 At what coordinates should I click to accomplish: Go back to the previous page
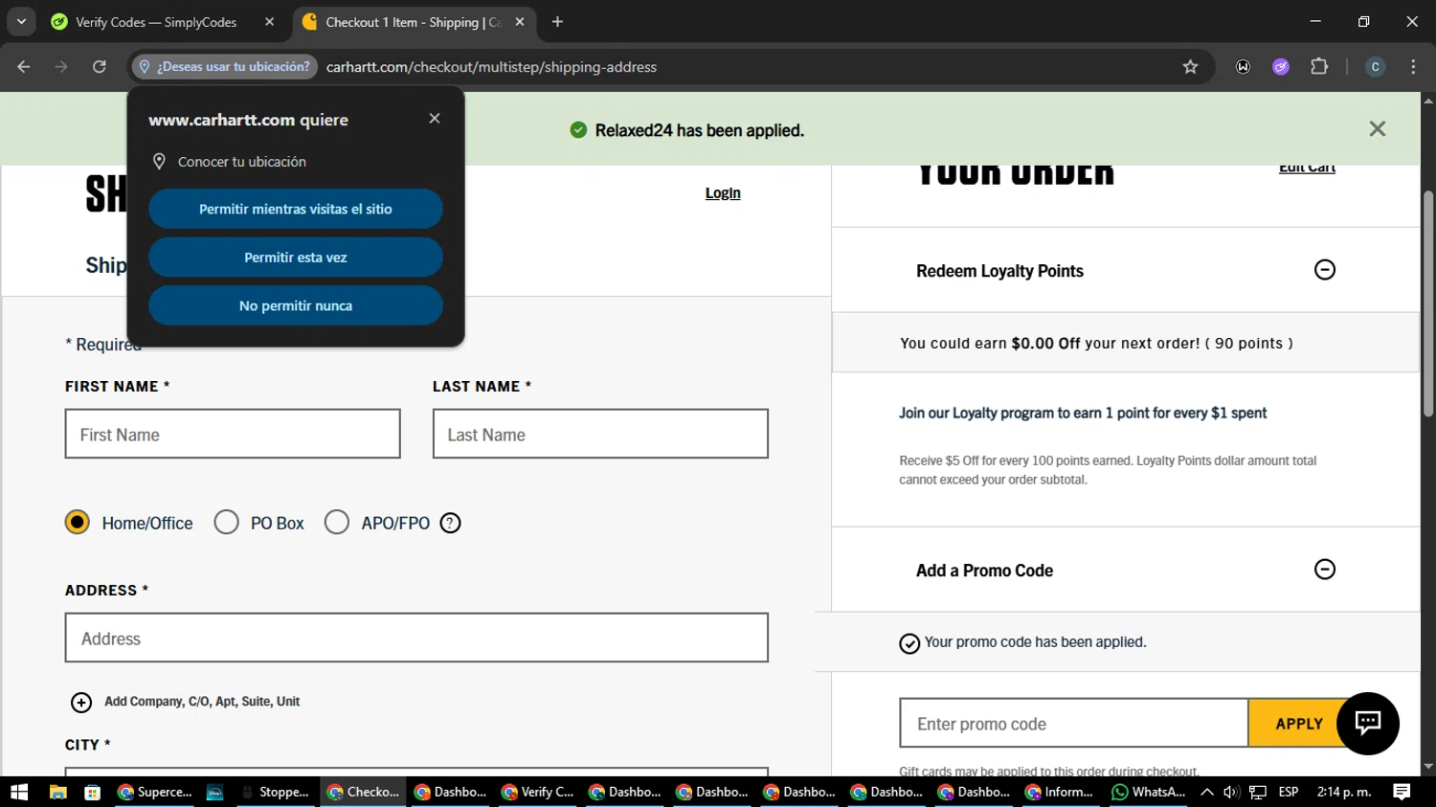(24, 67)
